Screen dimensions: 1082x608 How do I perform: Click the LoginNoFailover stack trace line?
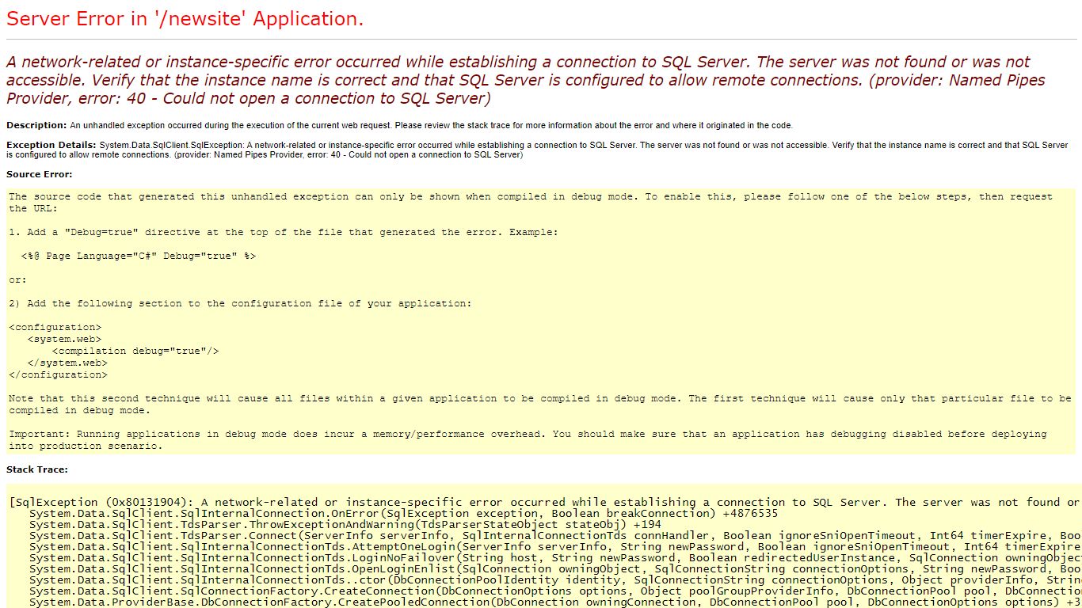pos(554,557)
